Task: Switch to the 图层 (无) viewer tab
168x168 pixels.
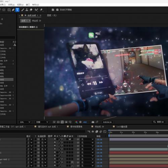Action: (x=52, y=15)
